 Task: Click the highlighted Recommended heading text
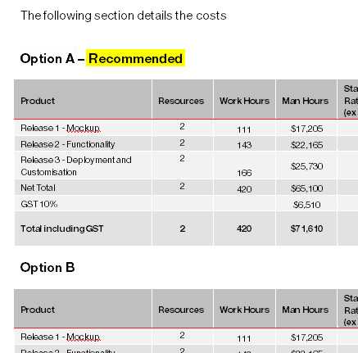[135, 58]
